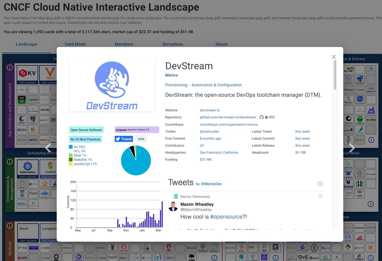Image resolution: width=382 pixels, height=261 pixels.
Task: Select the Crossplane card next to Kubernetes
Action: pyautogui.click(x=51, y=168)
